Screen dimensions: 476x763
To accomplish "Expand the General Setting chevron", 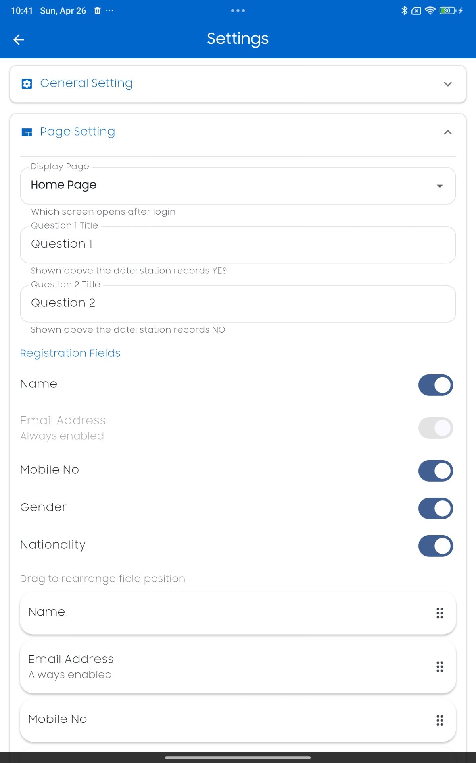I will [448, 84].
